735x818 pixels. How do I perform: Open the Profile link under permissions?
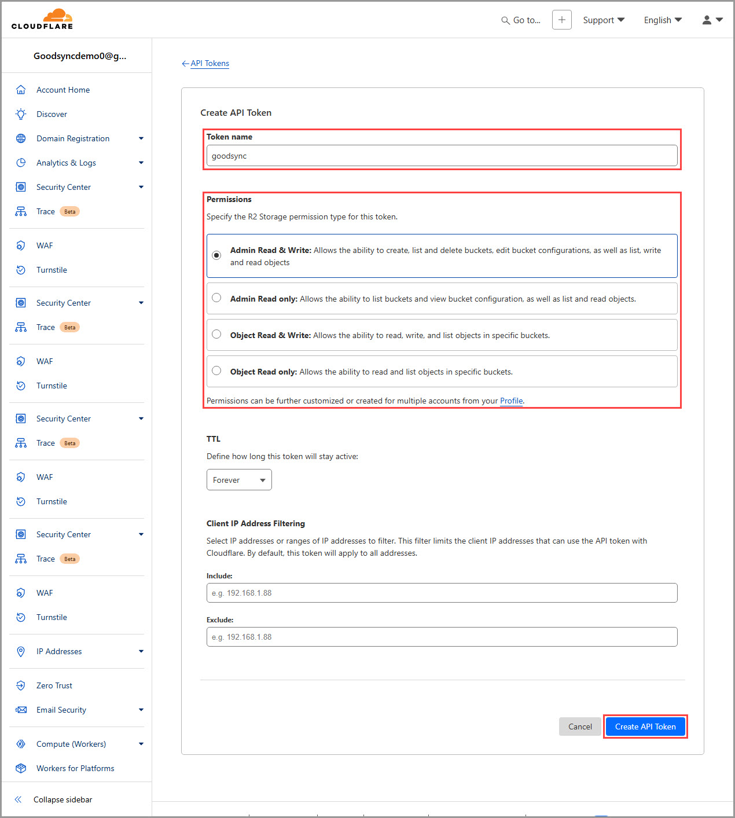[512, 401]
